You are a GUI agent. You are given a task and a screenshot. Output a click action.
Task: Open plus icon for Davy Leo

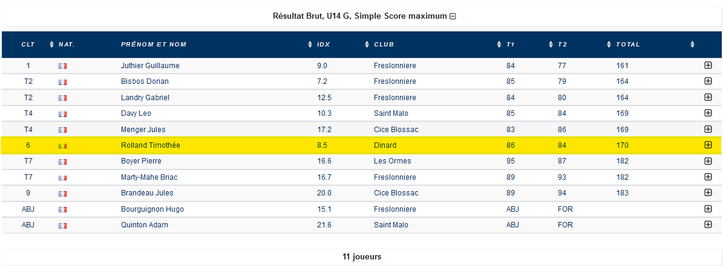click(x=708, y=113)
